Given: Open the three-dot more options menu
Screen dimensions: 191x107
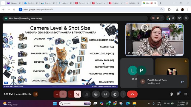Looking at the screenshot, I should coord(123,94).
